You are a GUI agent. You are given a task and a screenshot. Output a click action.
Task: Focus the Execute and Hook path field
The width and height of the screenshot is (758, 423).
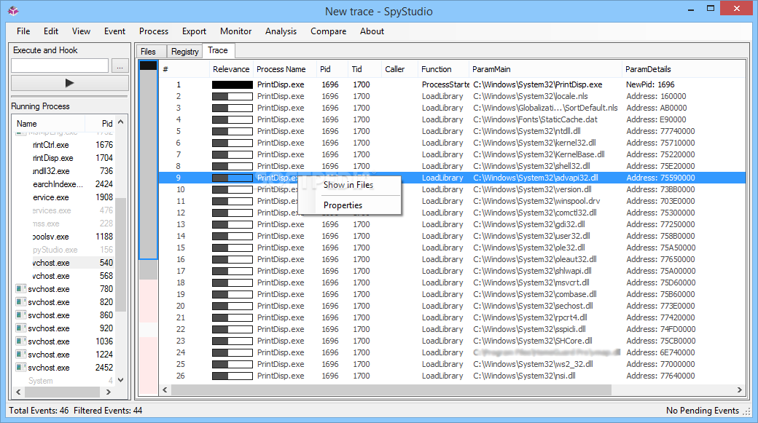tap(60, 66)
